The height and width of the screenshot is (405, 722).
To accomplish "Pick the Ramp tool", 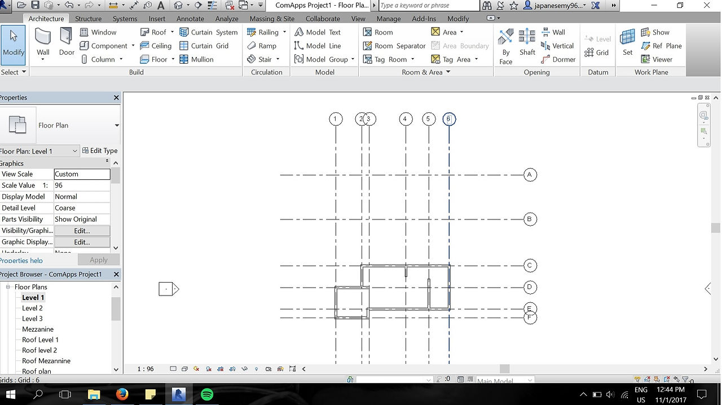I will [x=262, y=46].
